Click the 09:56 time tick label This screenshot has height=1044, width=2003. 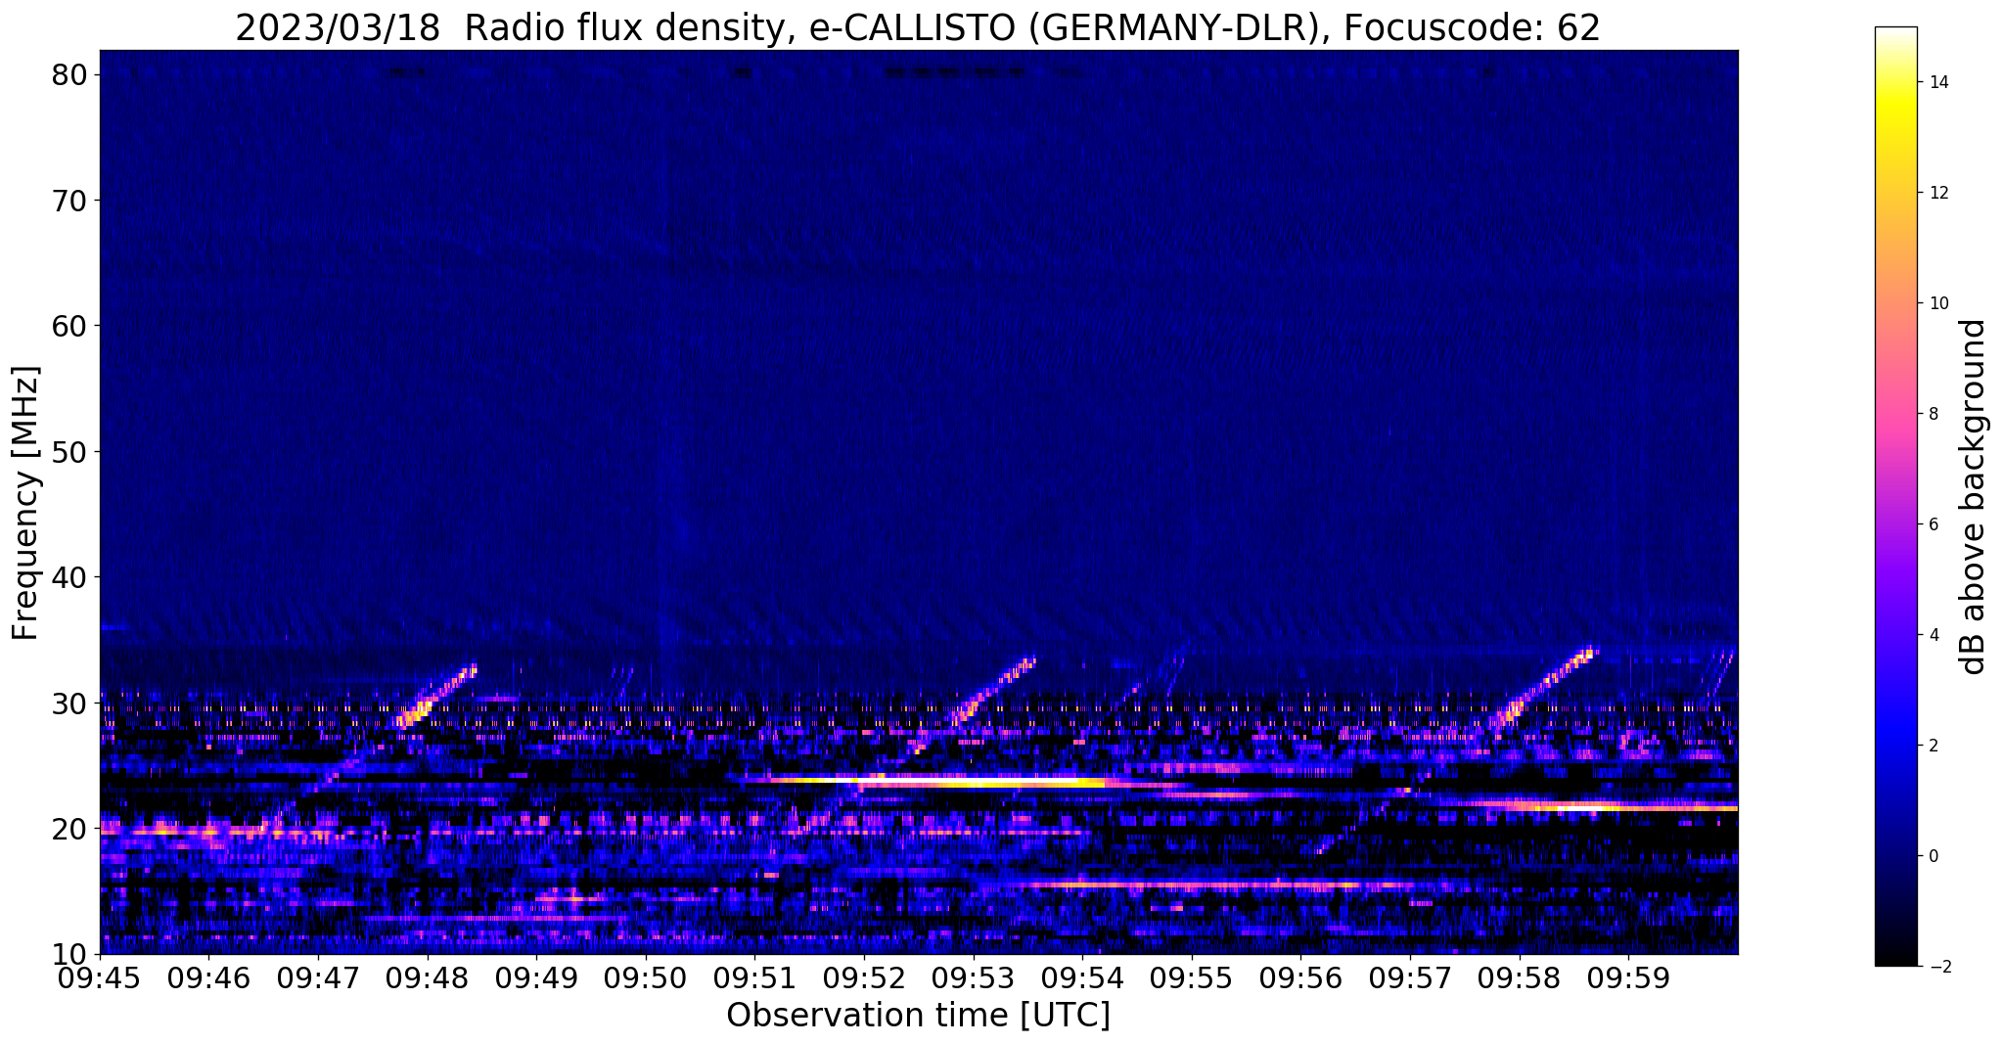pyautogui.click(x=1300, y=978)
